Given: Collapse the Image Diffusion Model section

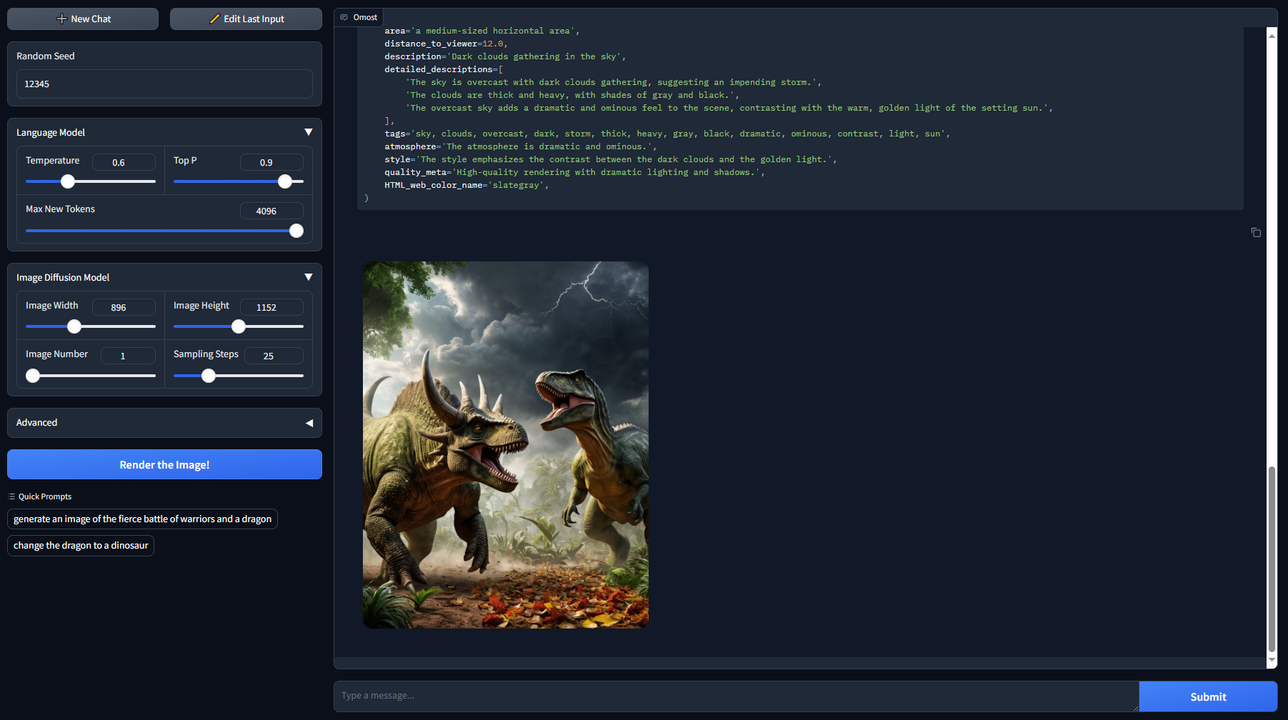Looking at the screenshot, I should pos(309,277).
